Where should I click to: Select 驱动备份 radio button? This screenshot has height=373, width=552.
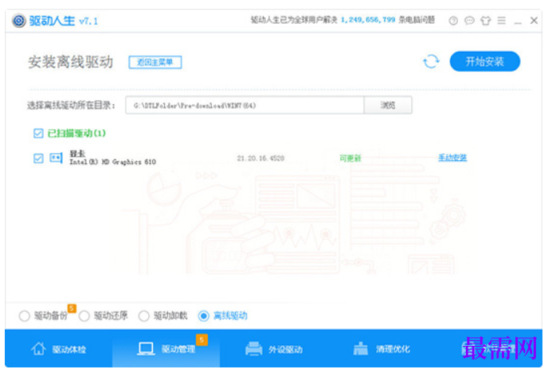(24, 316)
